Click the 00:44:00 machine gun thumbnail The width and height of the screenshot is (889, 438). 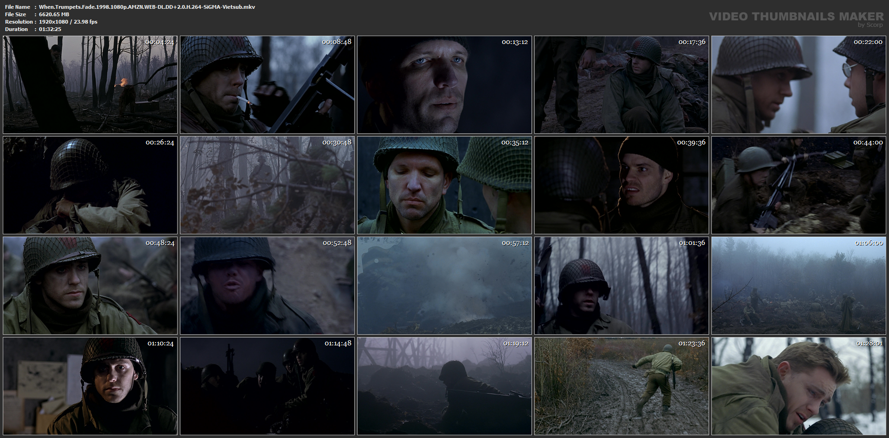tap(799, 185)
